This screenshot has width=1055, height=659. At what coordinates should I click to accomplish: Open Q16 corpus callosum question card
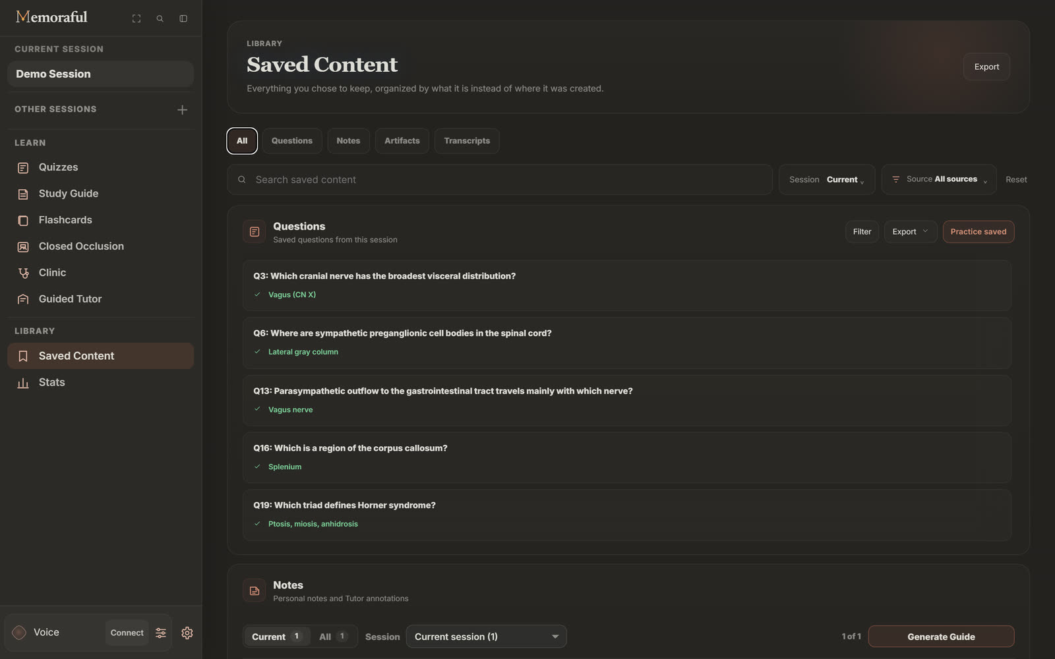pos(627,457)
